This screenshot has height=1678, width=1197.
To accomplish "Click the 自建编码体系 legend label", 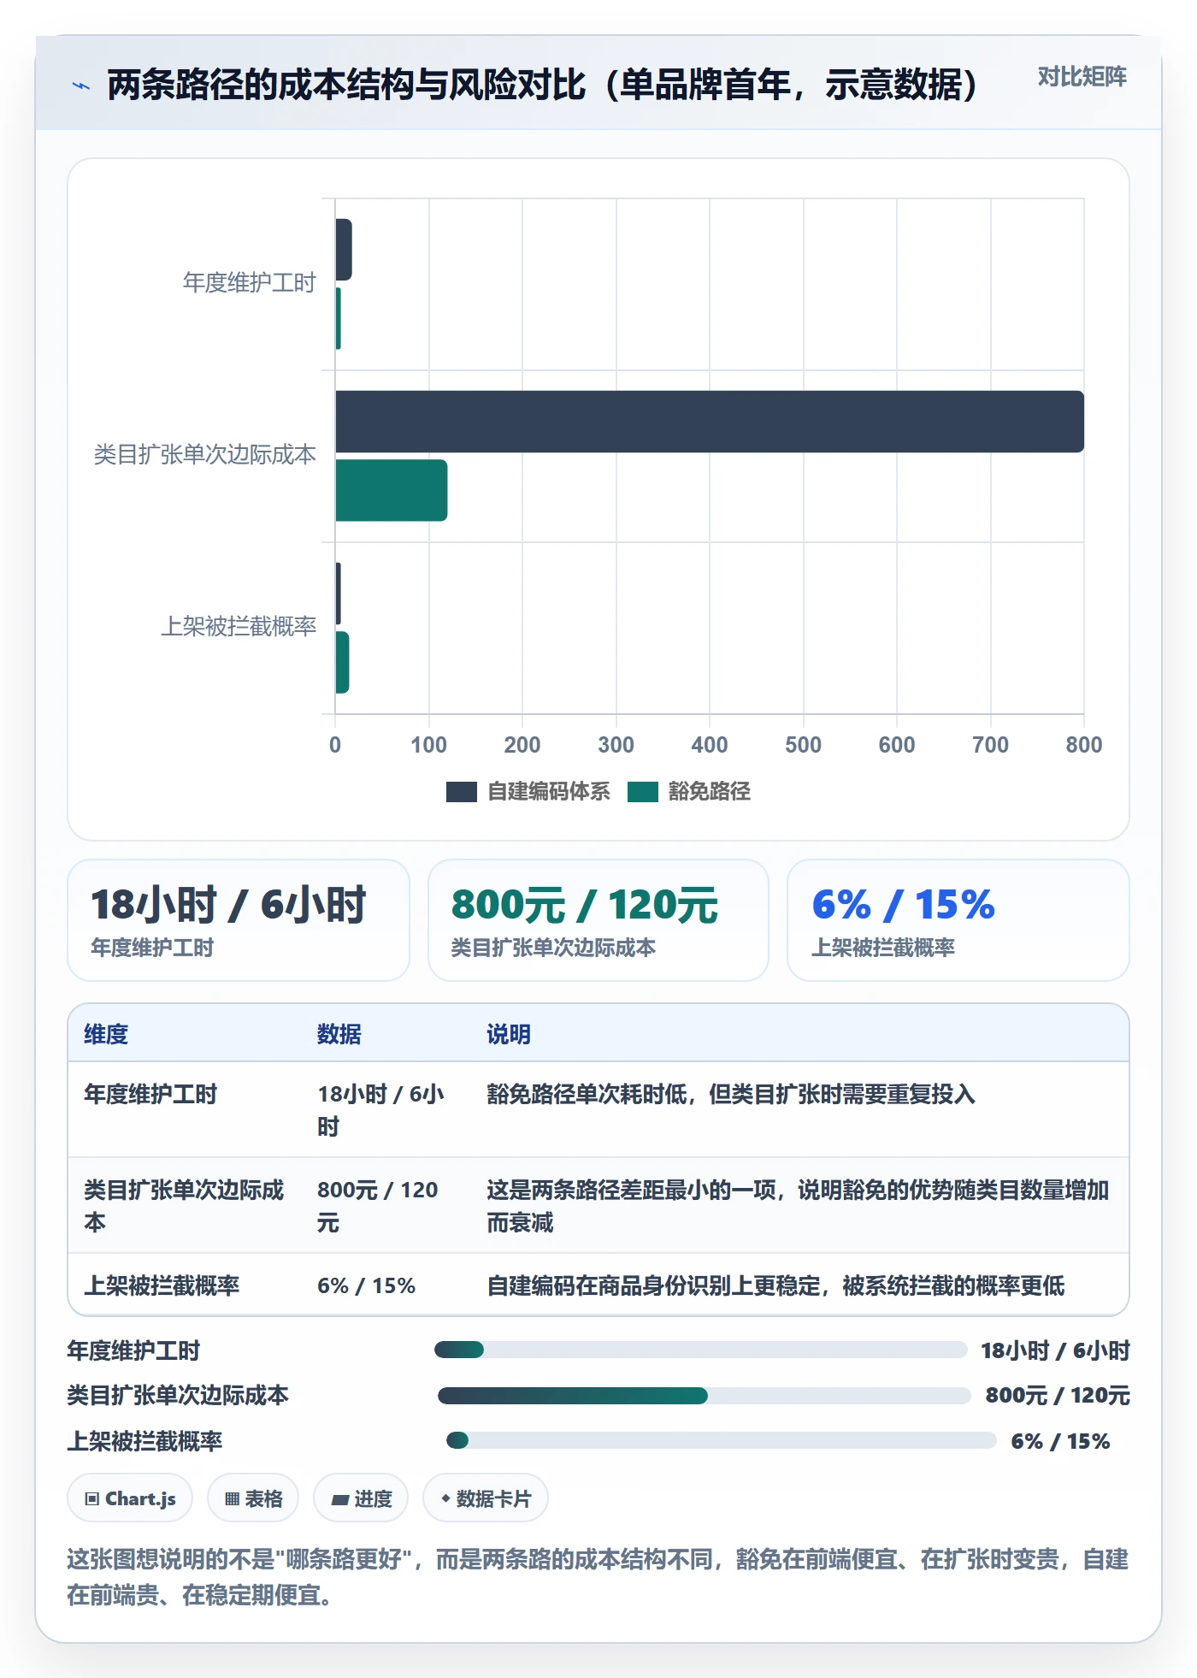I will (548, 792).
